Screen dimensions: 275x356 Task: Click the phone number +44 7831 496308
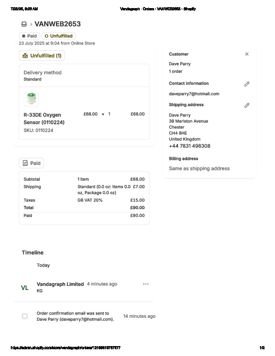[190, 146]
